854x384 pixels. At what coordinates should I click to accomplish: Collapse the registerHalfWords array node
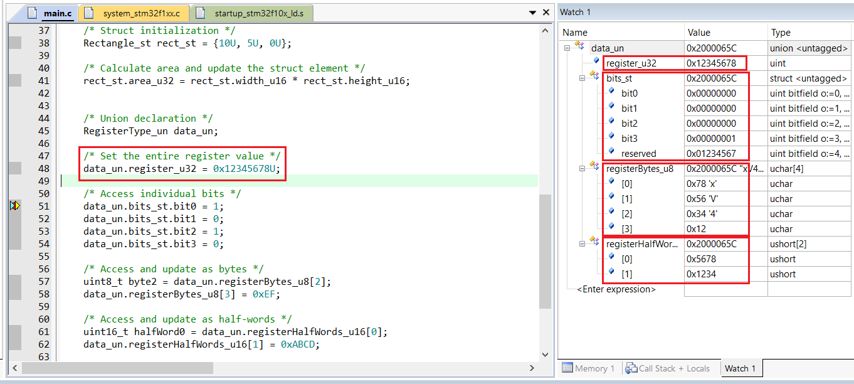[x=582, y=243]
